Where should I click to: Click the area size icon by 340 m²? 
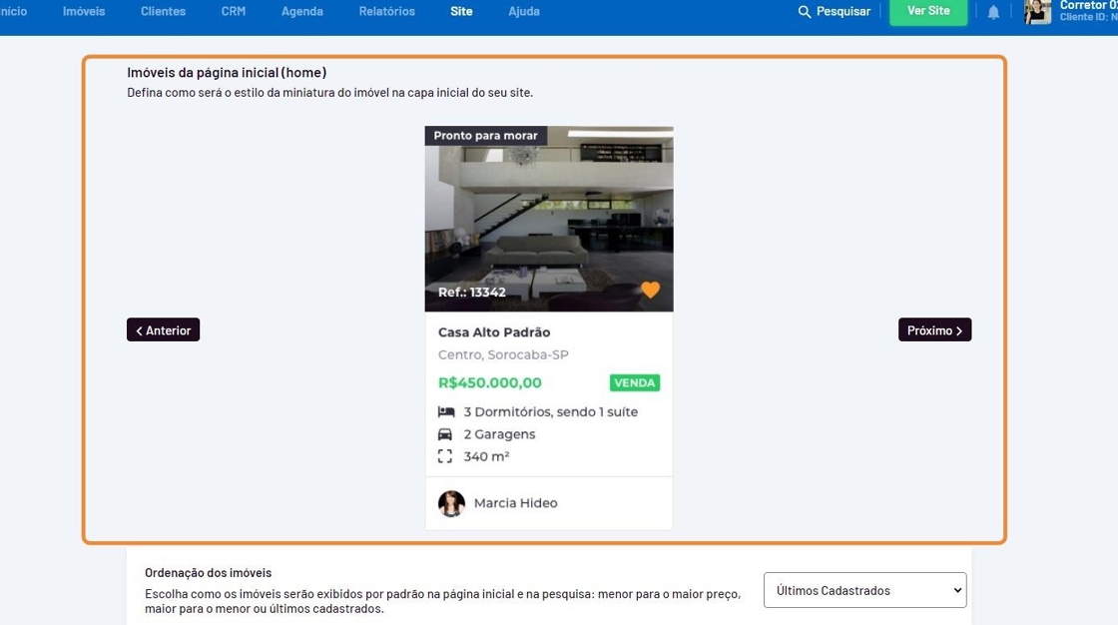point(446,456)
